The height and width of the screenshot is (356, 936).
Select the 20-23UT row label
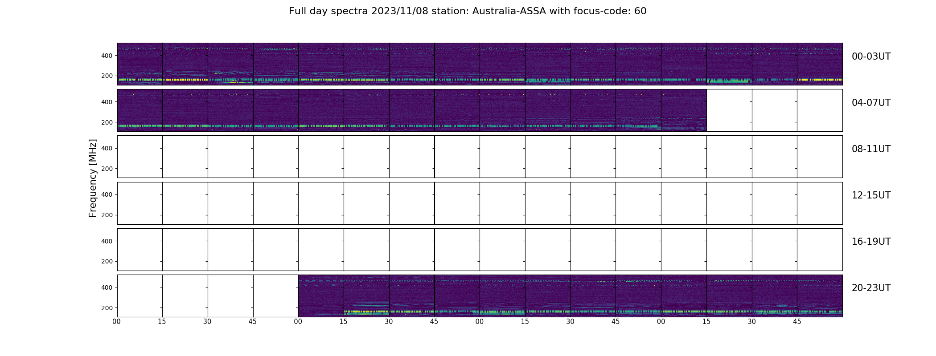click(871, 288)
